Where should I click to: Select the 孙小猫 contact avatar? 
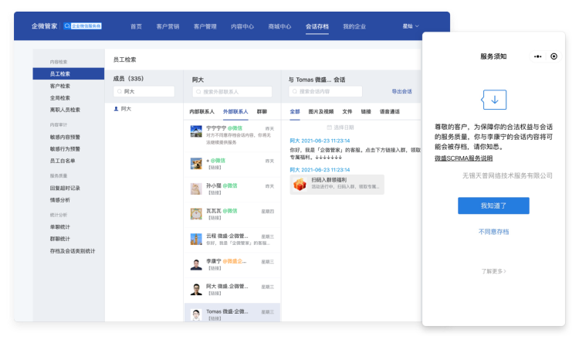point(197,189)
